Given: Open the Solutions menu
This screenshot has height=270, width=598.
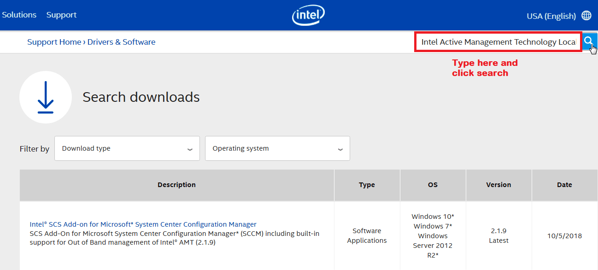Looking at the screenshot, I should [x=19, y=15].
